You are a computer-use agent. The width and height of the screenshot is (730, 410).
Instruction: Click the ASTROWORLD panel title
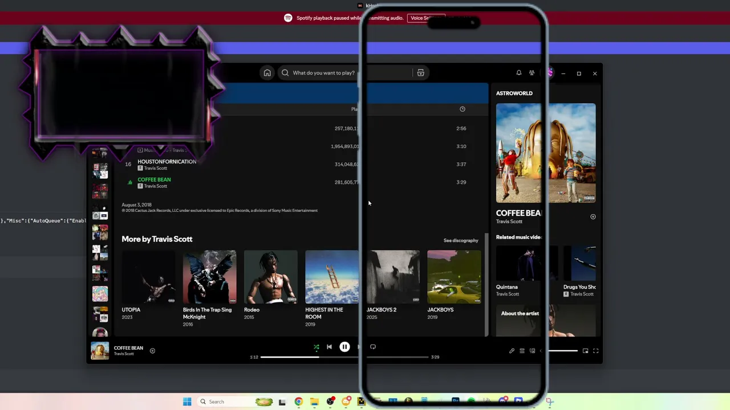point(514,93)
